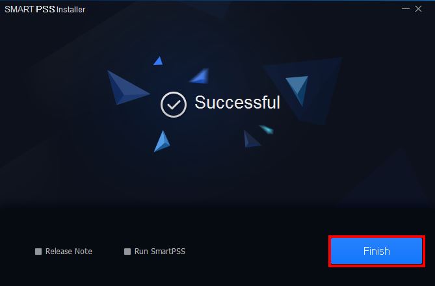The image size is (435, 286).
Task: Click the bright blue triangle below the checkmark
Action: (162, 141)
